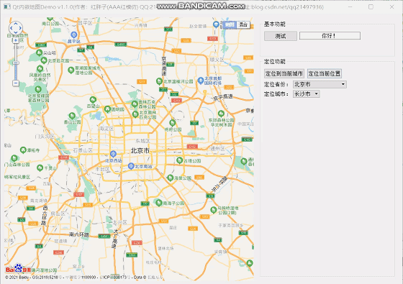Zoom out using the map minus button
This screenshot has height=284, width=403.
16,83
